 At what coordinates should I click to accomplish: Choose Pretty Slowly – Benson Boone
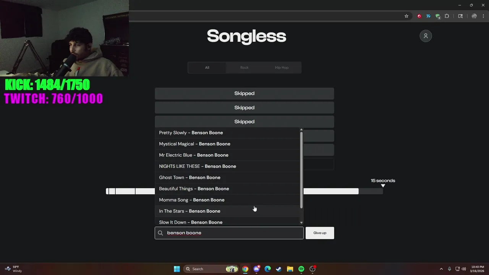[x=227, y=133]
